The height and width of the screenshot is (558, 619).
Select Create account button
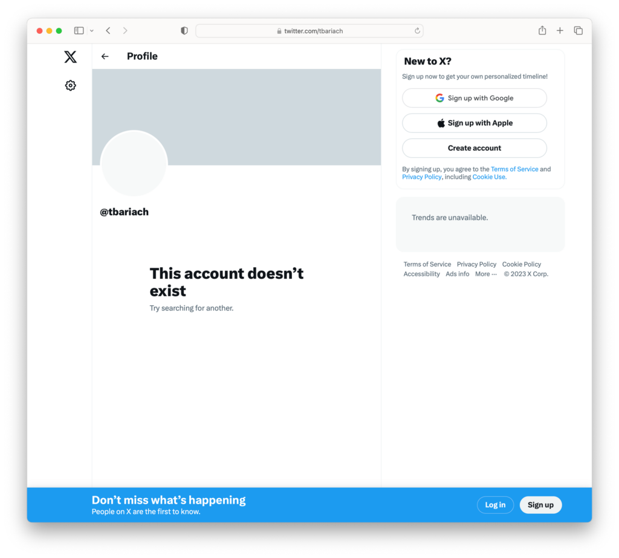(x=474, y=148)
